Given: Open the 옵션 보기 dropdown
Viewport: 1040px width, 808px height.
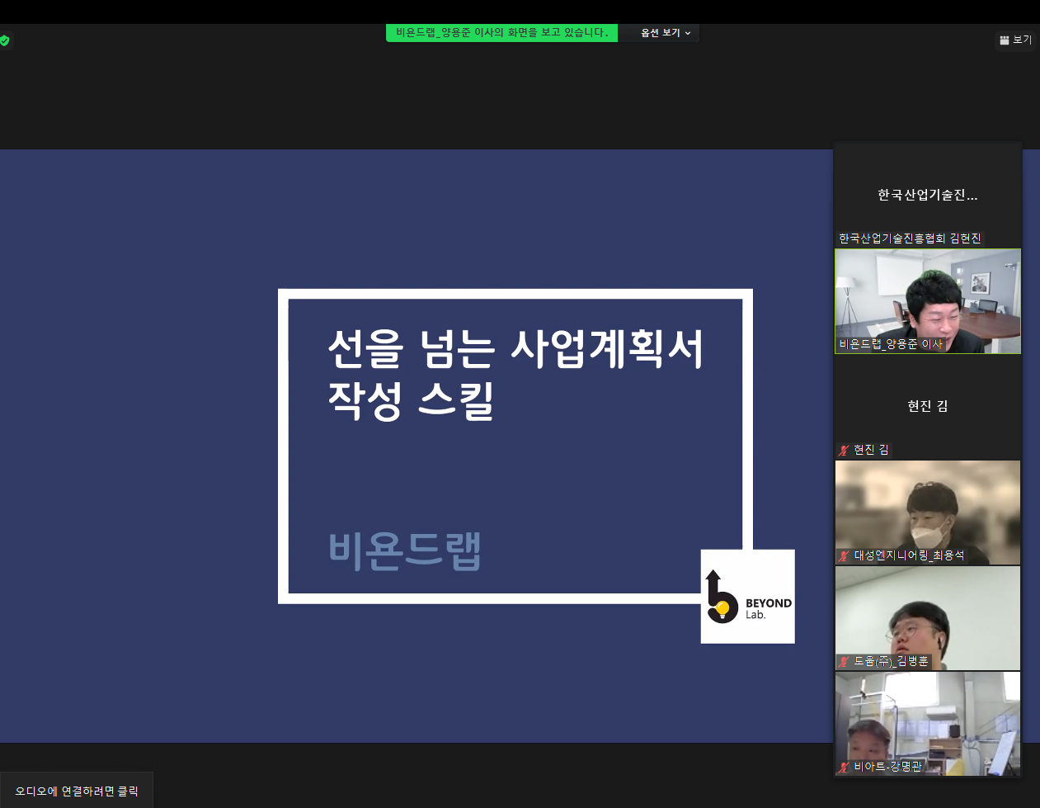Looking at the screenshot, I should coord(666,33).
